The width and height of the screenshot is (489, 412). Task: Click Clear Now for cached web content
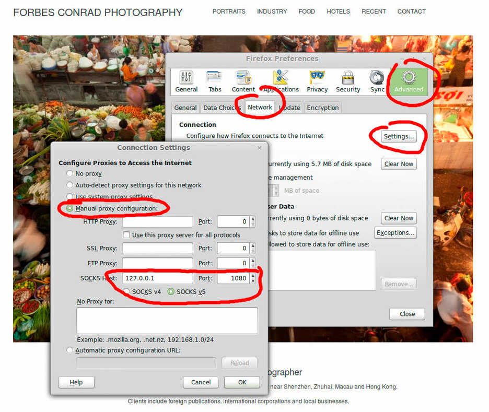[x=399, y=164]
